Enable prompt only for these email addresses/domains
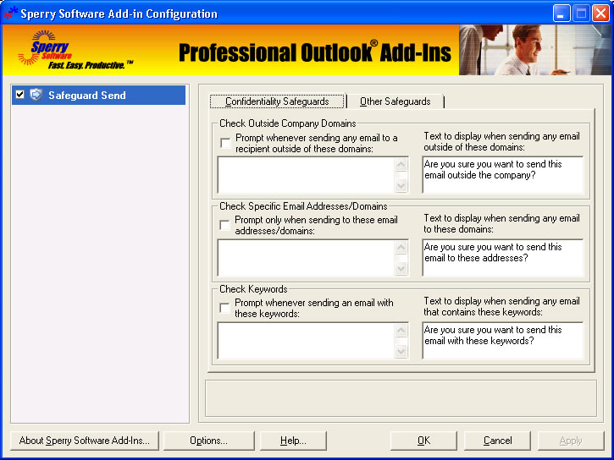The image size is (614, 460). [x=224, y=226]
